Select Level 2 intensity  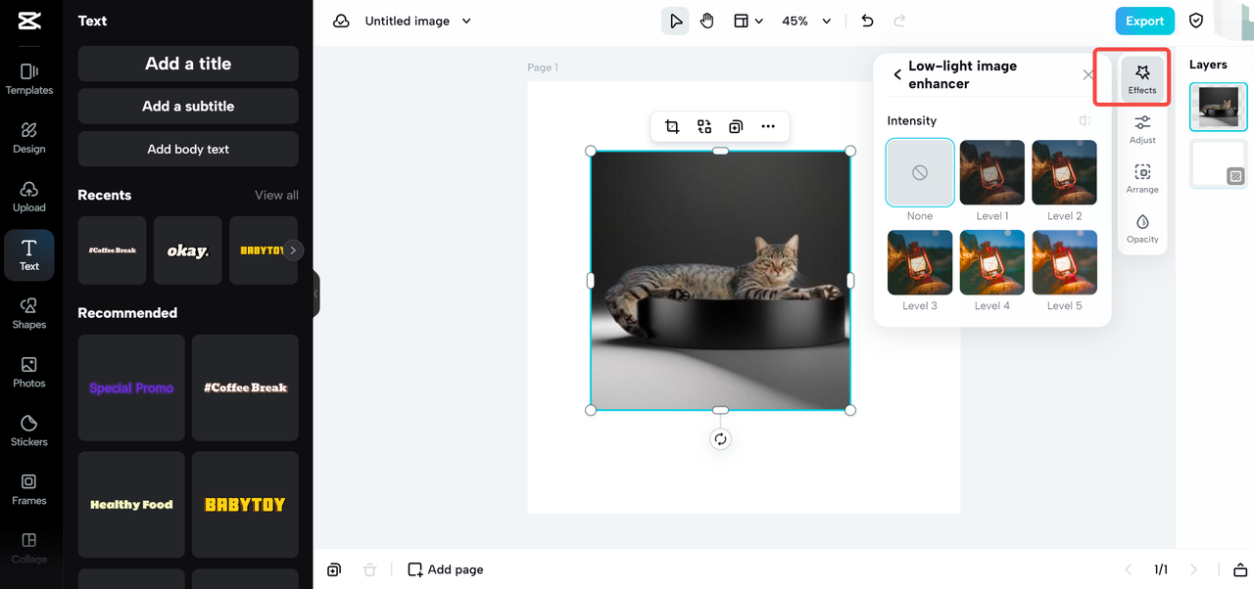(x=1065, y=172)
